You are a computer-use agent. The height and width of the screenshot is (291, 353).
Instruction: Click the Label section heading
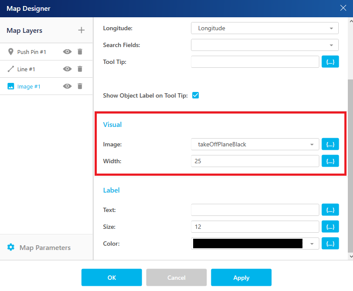(111, 190)
